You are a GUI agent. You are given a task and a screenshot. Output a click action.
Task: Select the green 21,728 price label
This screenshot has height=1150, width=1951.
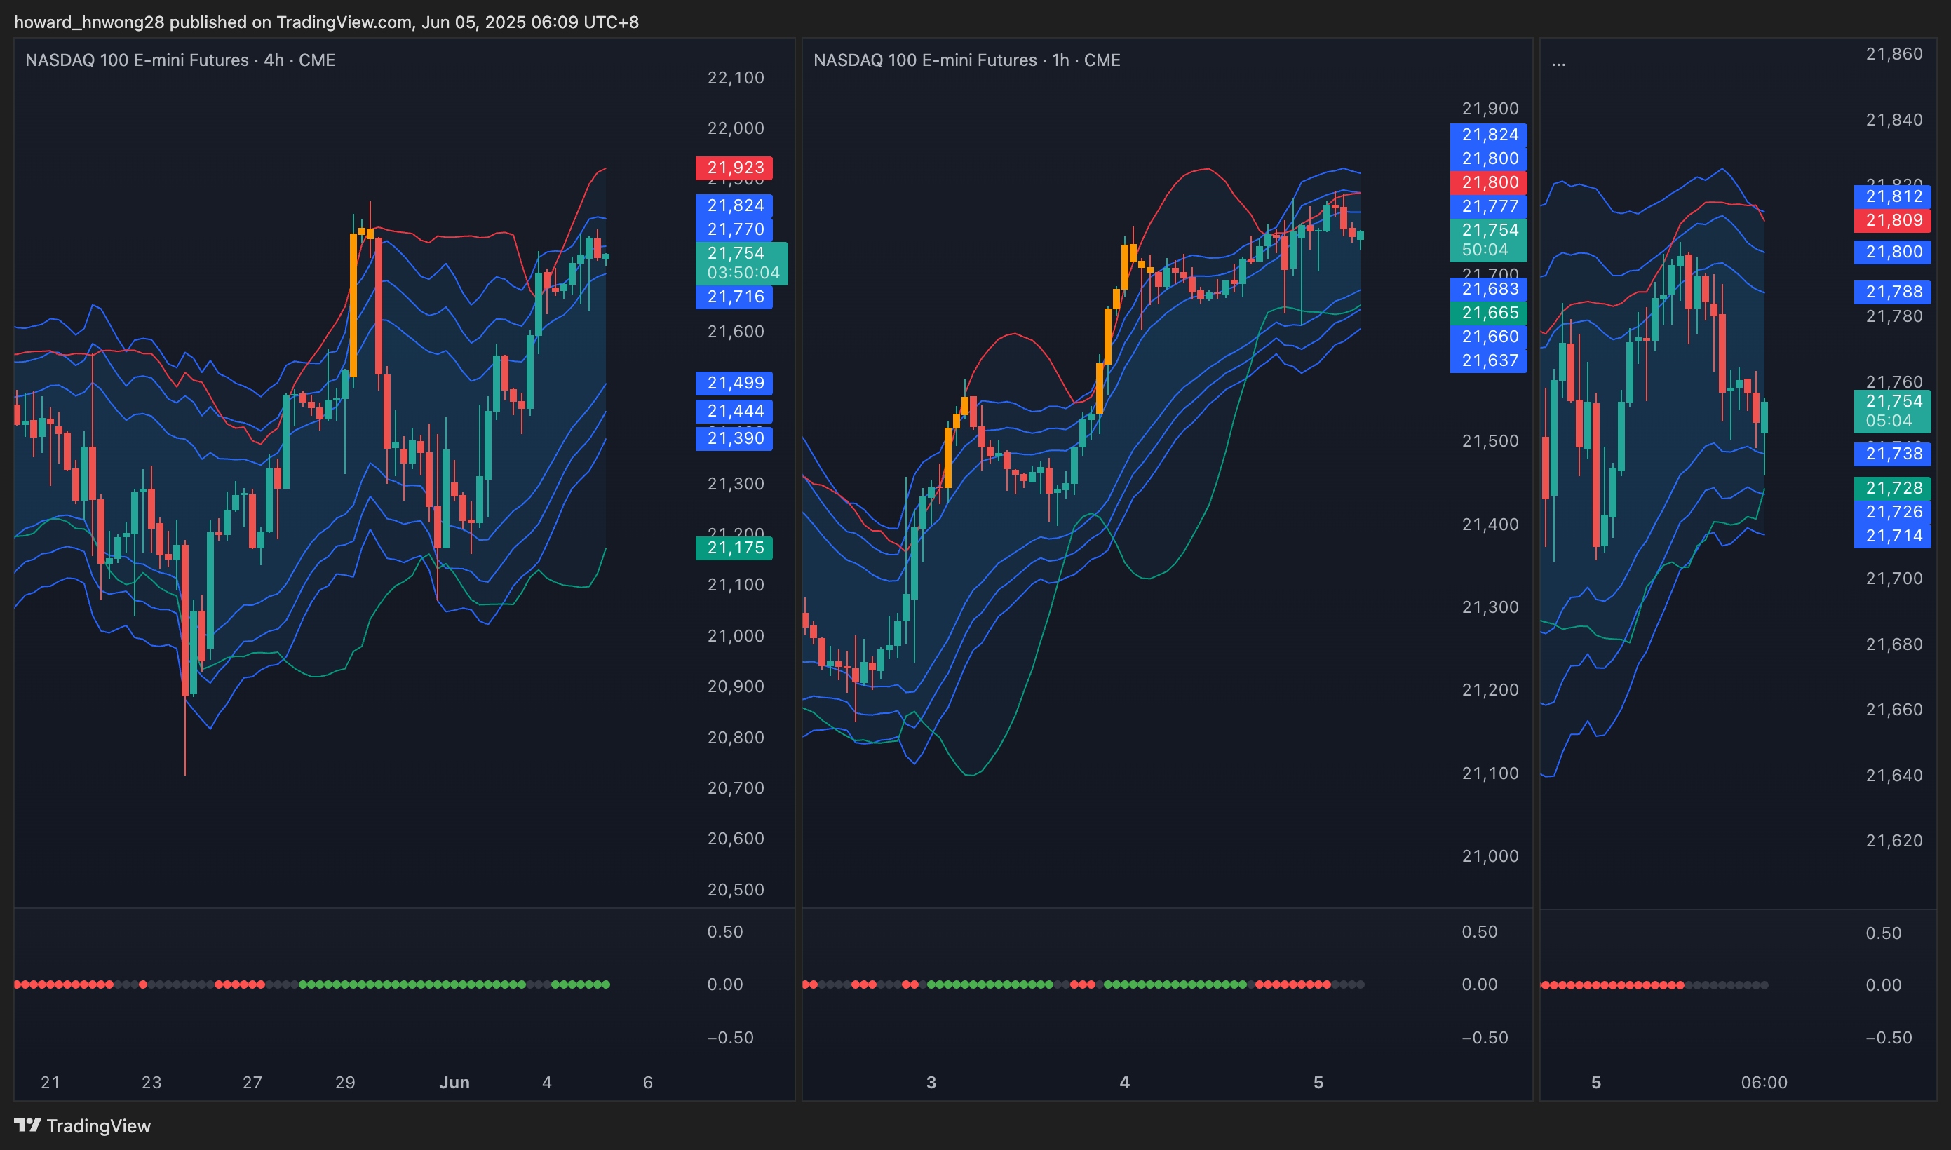tap(1892, 488)
